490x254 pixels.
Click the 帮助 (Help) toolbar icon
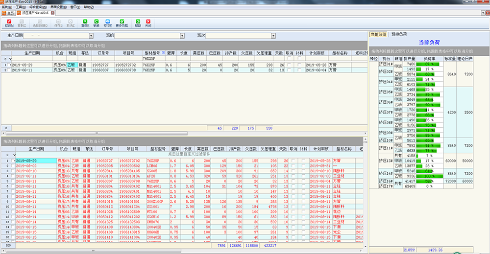coord(138,23)
